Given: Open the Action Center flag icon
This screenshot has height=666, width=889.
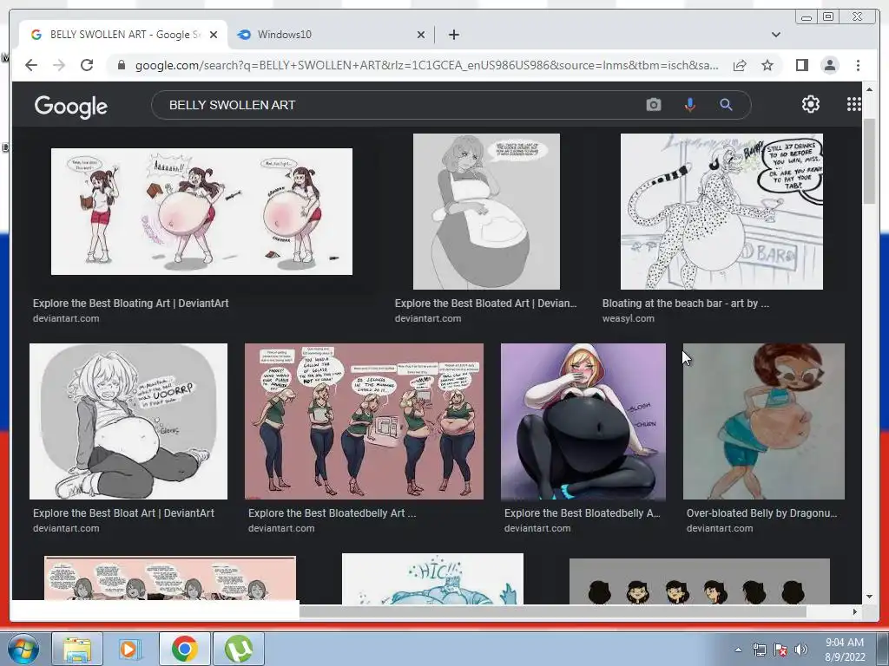Looking at the screenshot, I should point(780,650).
